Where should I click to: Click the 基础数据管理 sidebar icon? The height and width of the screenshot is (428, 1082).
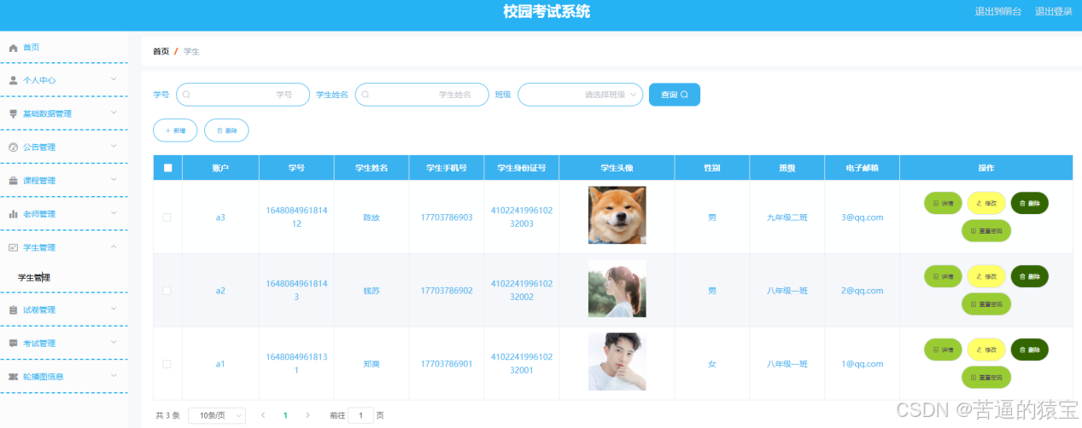pos(13,113)
